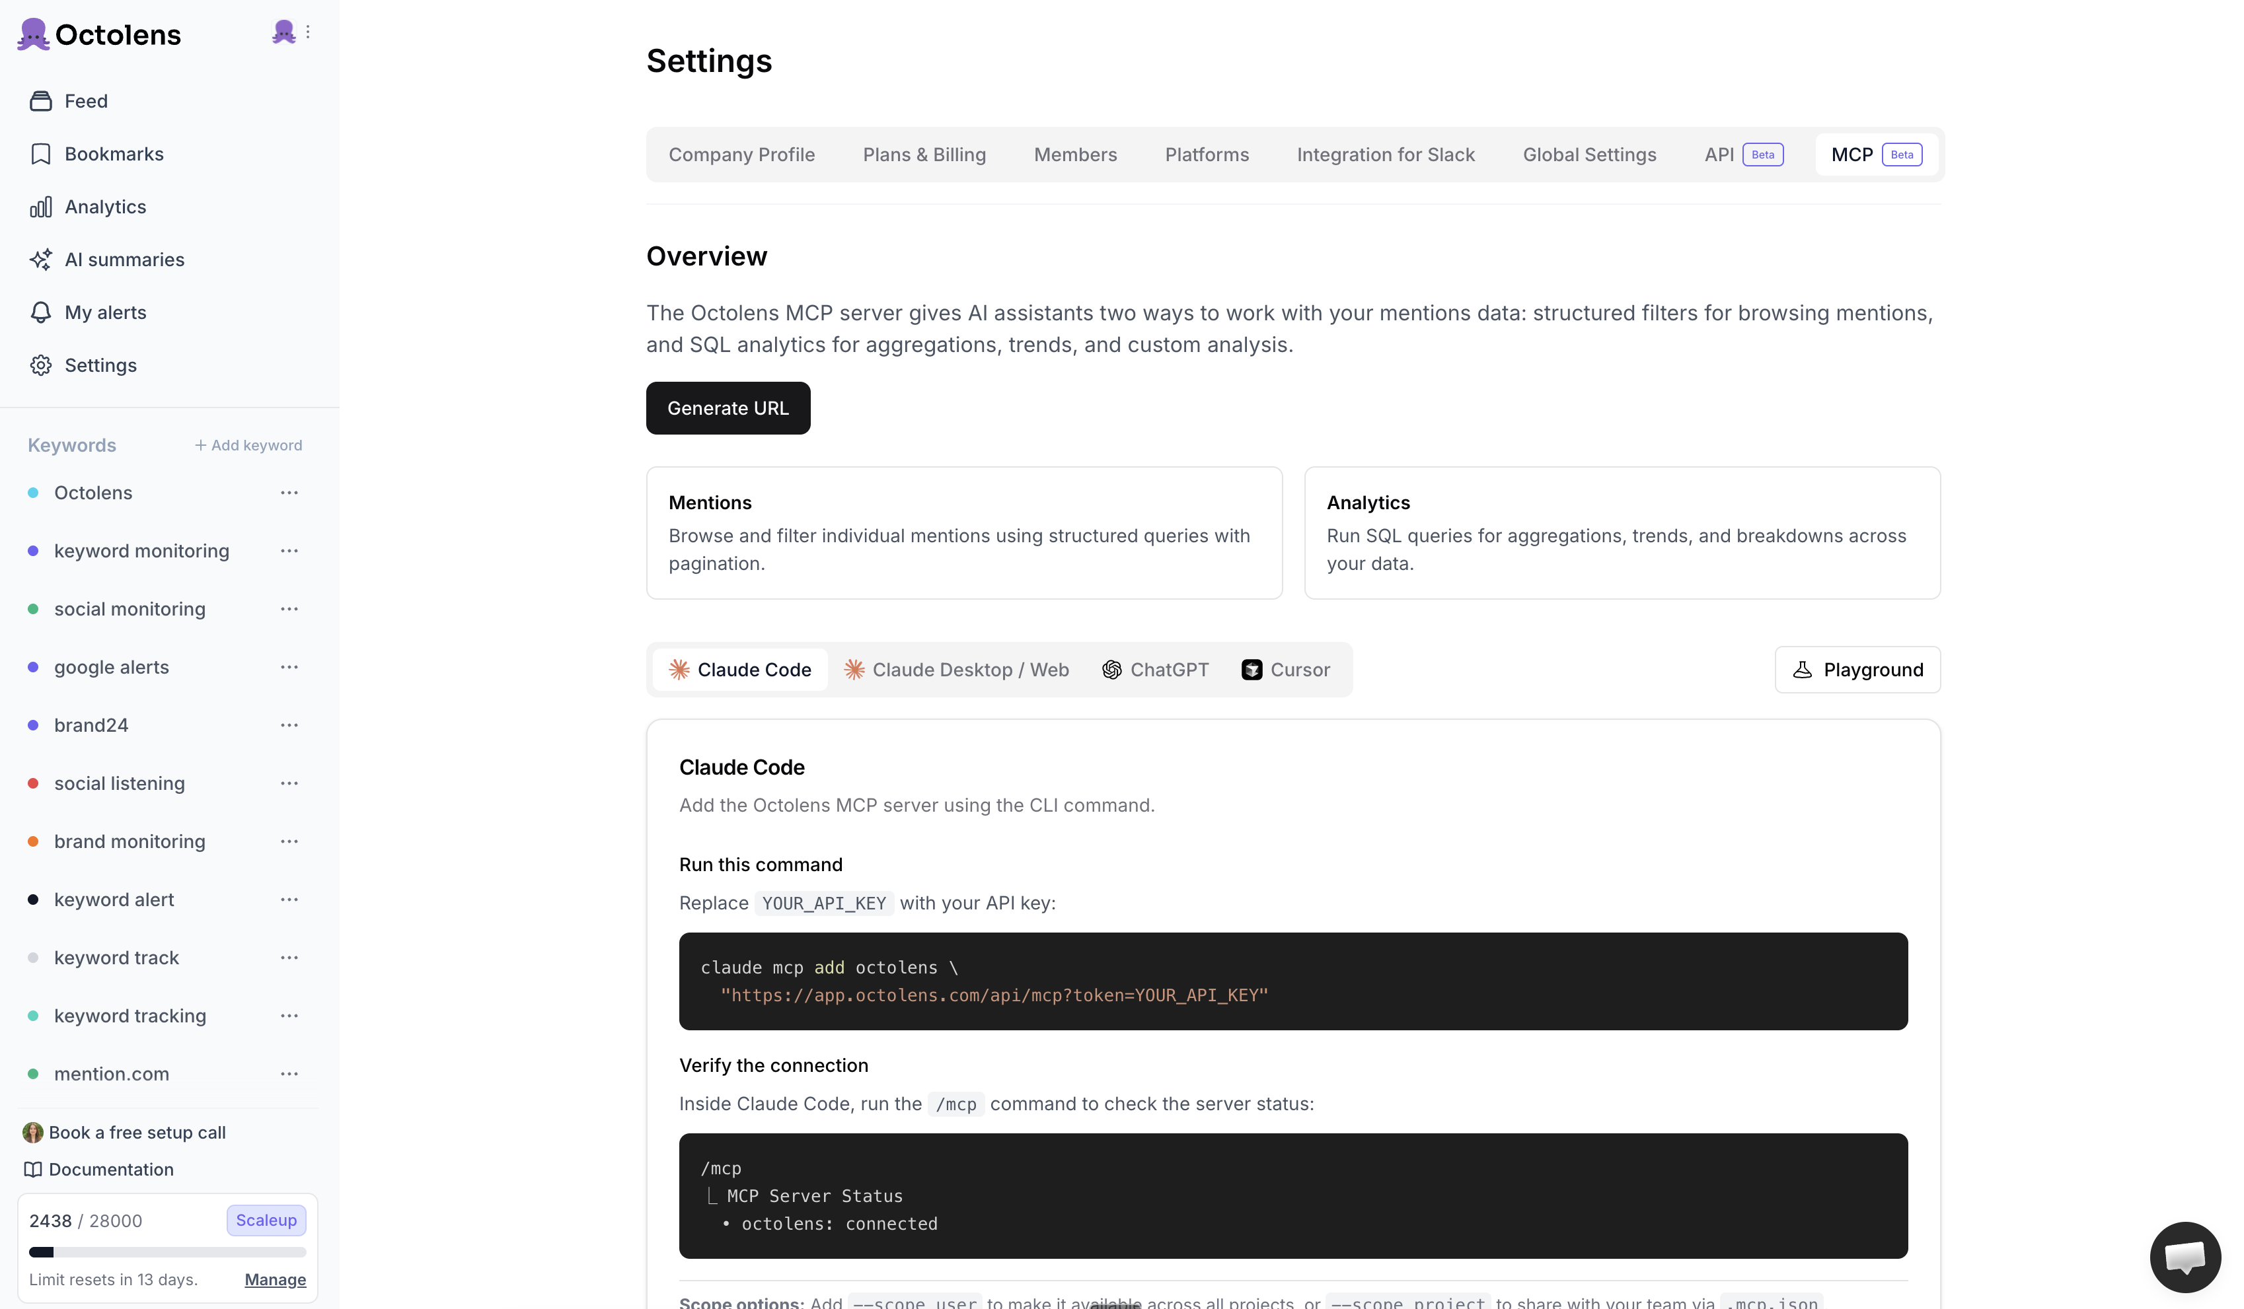This screenshot has height=1309, width=2244.
Task: Open the Playground button
Action: [1857, 670]
